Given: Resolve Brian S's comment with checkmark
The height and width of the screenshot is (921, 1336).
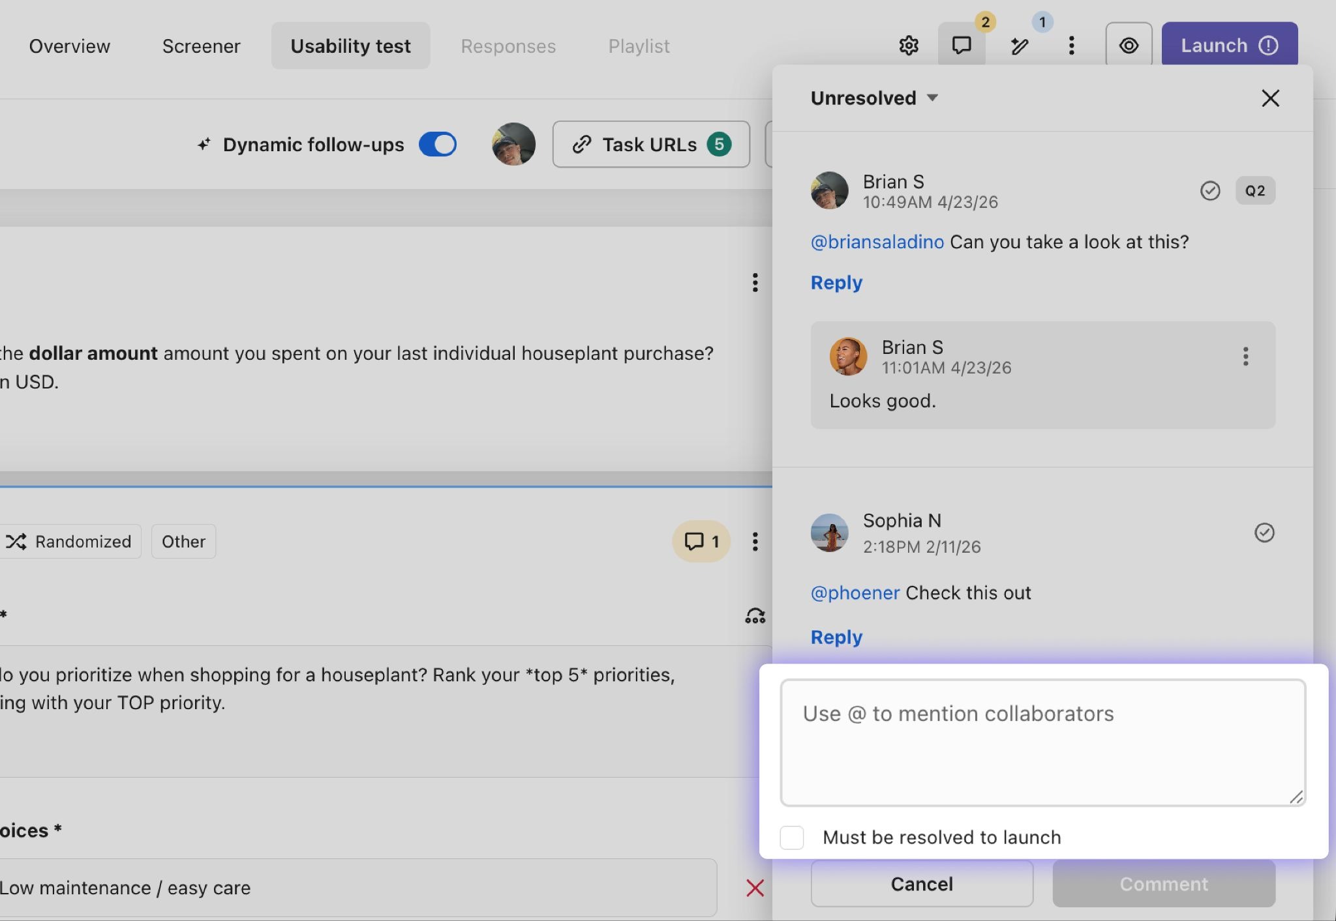Looking at the screenshot, I should tap(1209, 191).
